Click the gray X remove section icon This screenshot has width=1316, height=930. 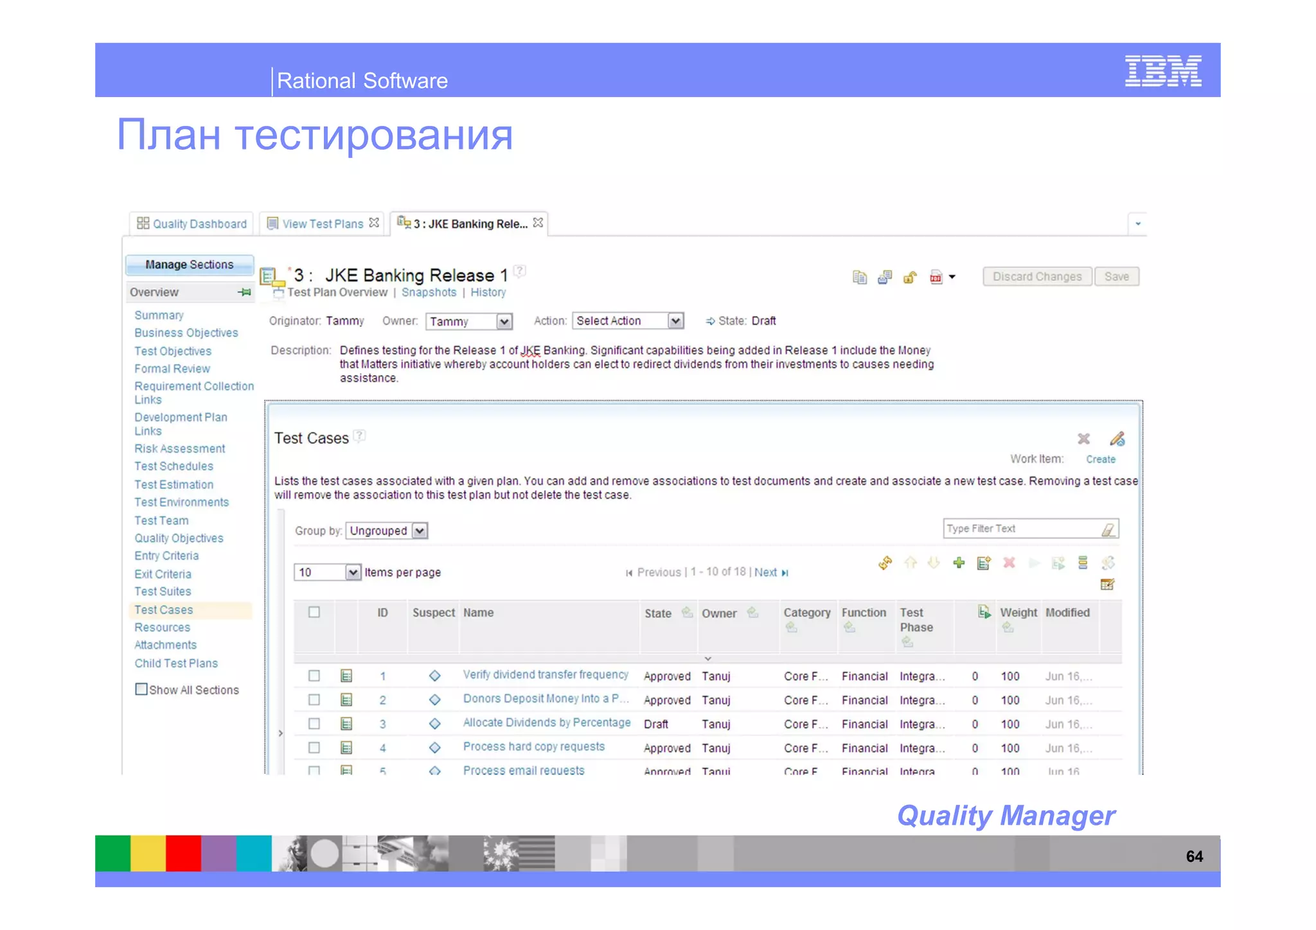click(1083, 439)
